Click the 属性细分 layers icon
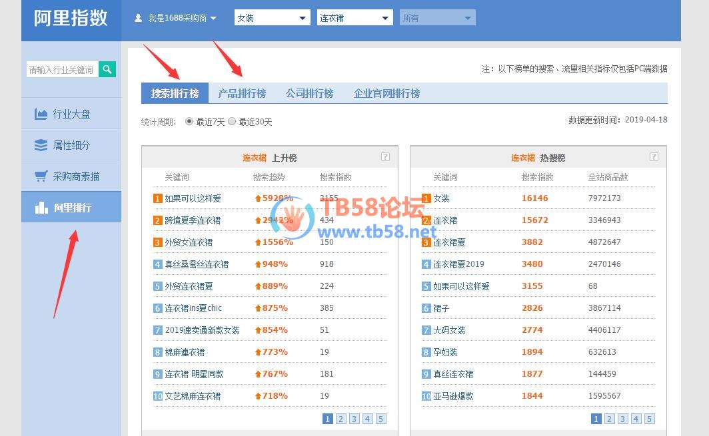 pyautogui.click(x=41, y=145)
